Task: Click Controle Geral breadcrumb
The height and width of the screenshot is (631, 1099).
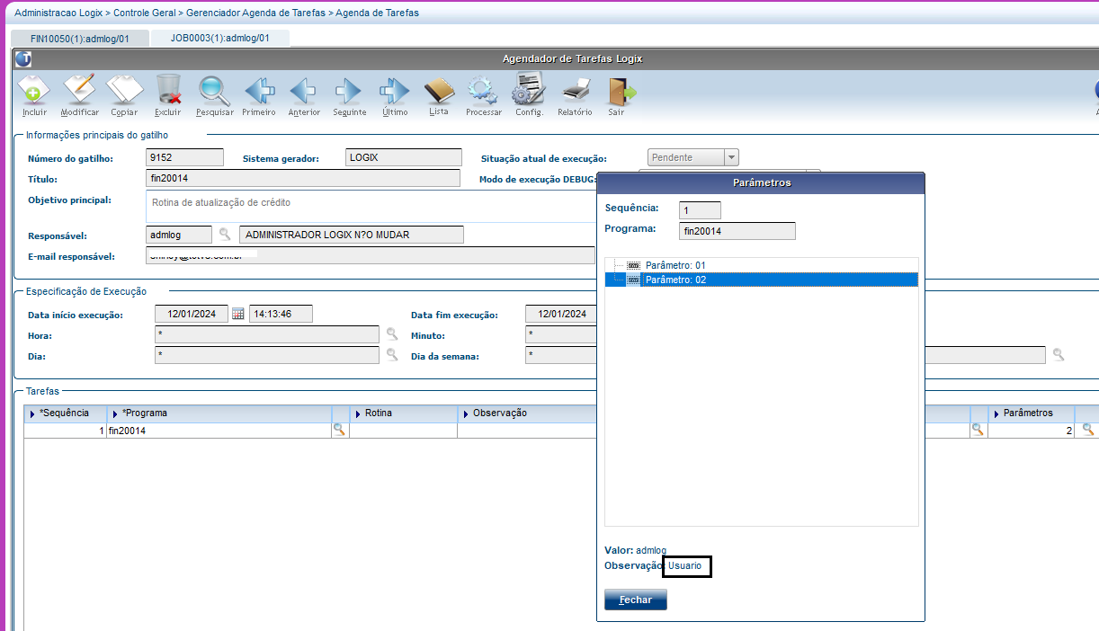Action: click(145, 13)
